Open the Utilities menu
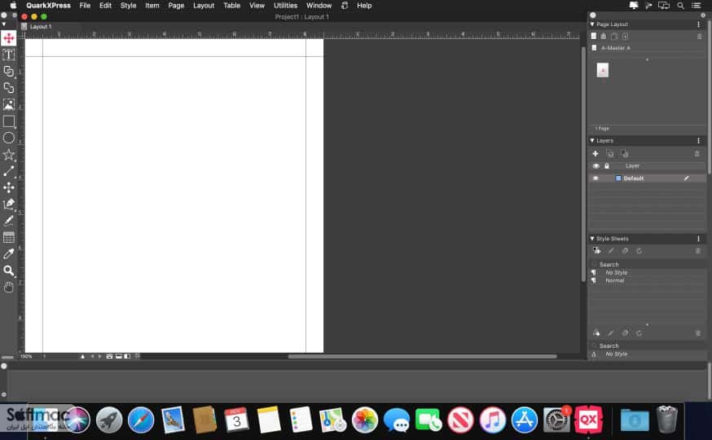This screenshot has height=440, width=712. point(286,6)
